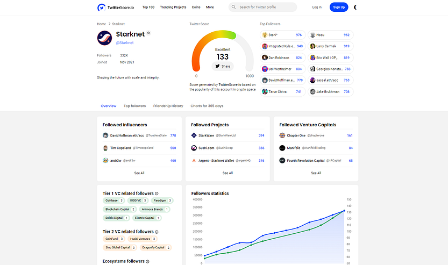Favorite Starknet with the star icon

148,33
